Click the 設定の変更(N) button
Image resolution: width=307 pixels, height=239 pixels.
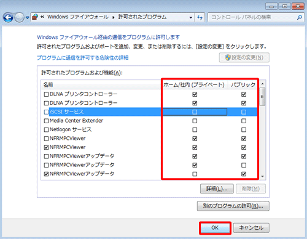tap(244, 57)
